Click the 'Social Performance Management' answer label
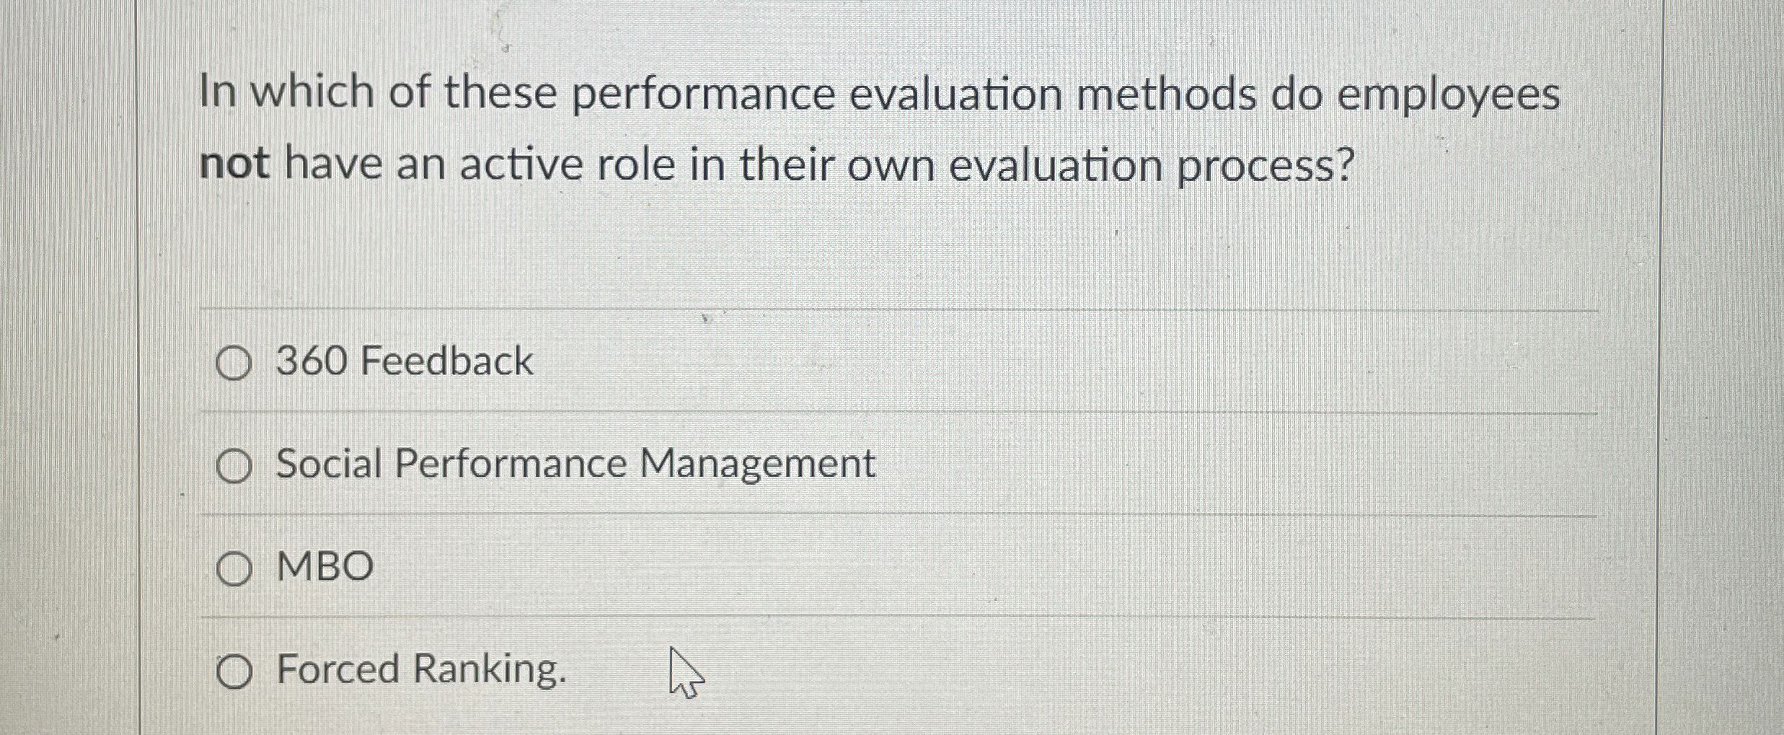This screenshot has height=735, width=1784. (575, 463)
